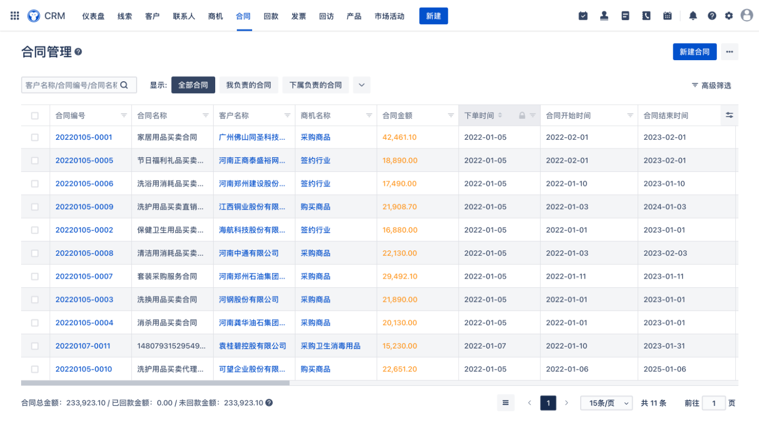
Task: Click filter icon in 合同编号 column
Action: tap(124, 115)
